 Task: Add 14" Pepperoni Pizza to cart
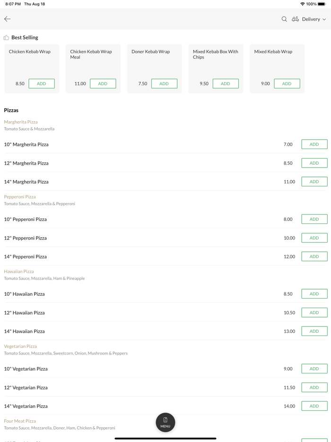click(x=314, y=256)
